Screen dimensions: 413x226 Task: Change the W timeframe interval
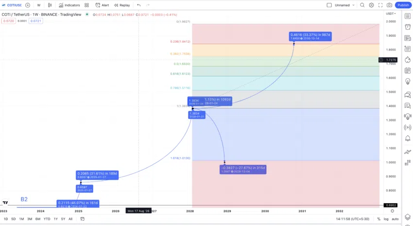[39, 5]
